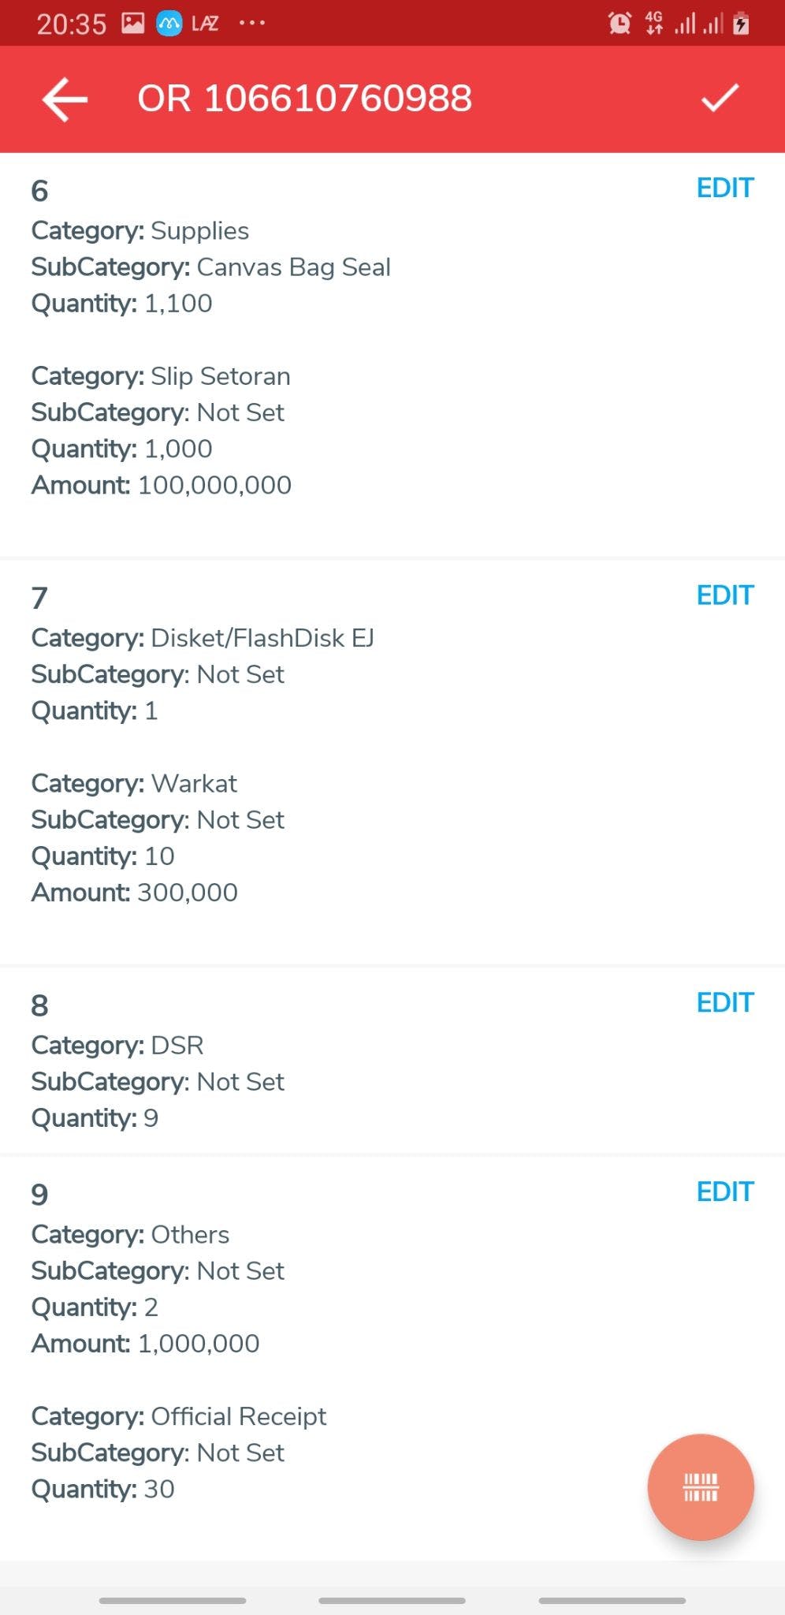The image size is (785, 1615).
Task: Confirm with the checkmark icon
Action: pyautogui.click(x=720, y=99)
